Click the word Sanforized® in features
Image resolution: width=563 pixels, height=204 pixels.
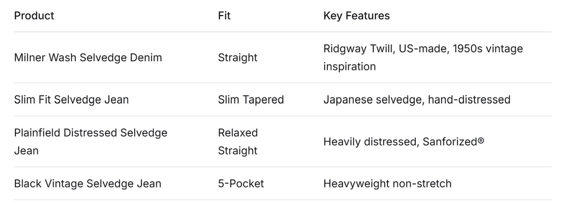[453, 142]
